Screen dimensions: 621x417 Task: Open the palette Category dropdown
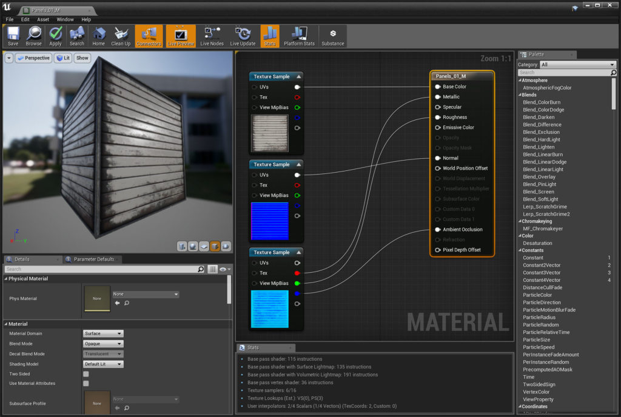(577, 64)
